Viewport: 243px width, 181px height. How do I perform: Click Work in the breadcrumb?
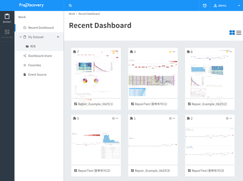[x=72, y=14]
